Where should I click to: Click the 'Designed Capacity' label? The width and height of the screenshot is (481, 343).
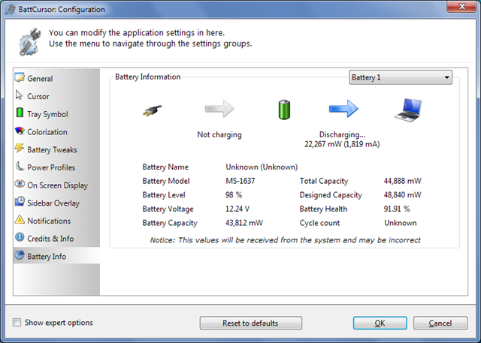click(331, 195)
